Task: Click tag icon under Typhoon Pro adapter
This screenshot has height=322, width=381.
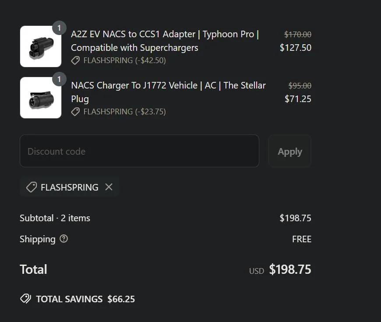Action: (x=76, y=60)
